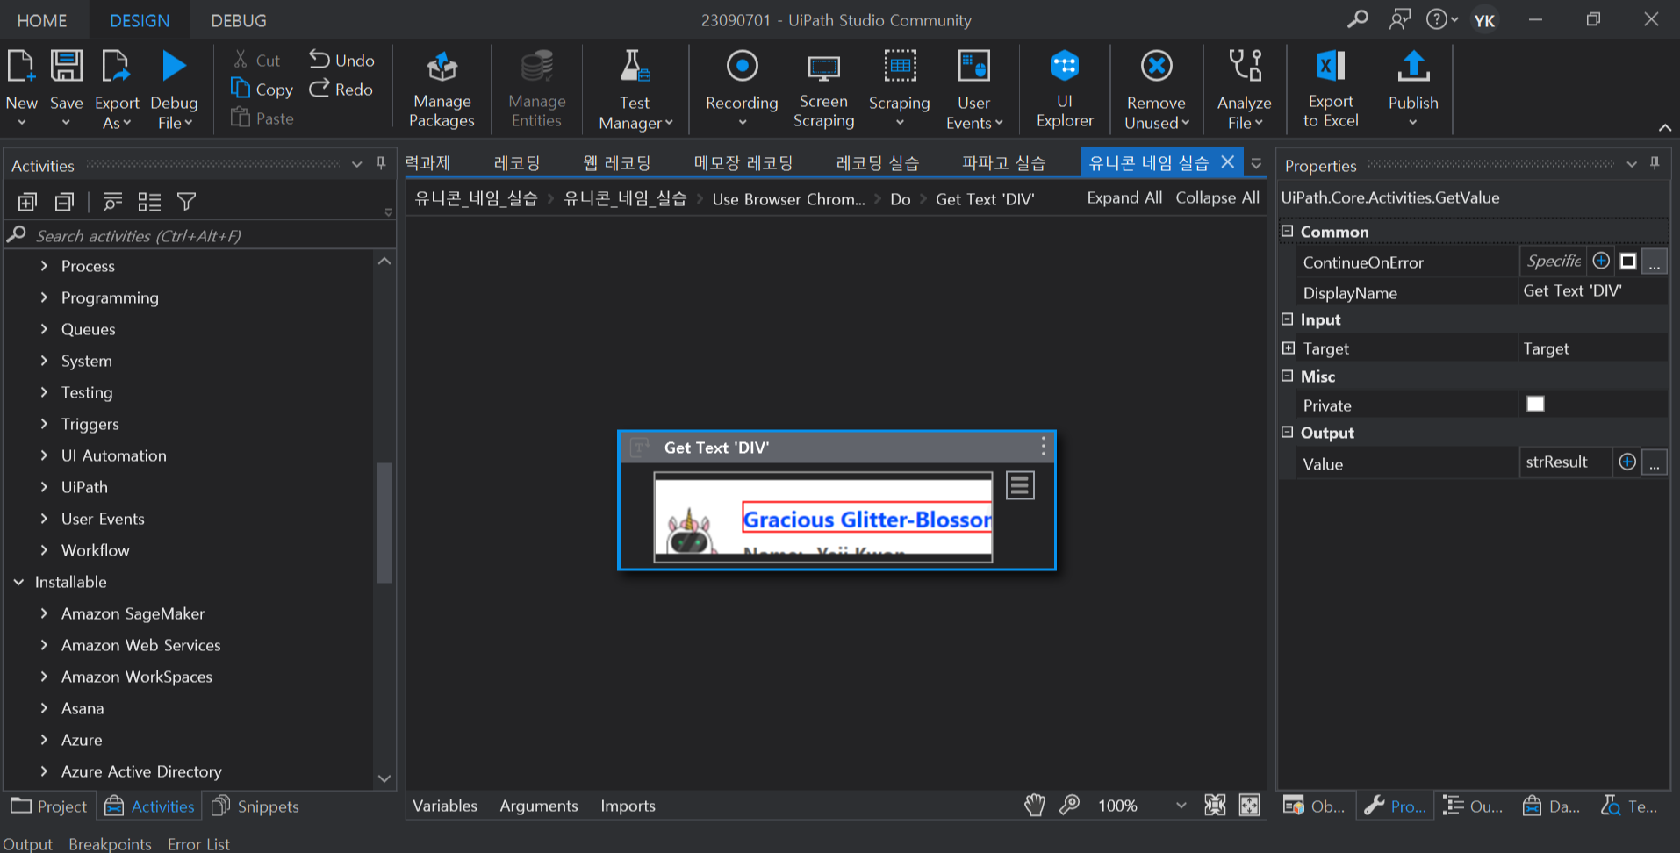Click Copy in the ribbon
The image size is (1680, 853).
pyautogui.click(x=262, y=89)
